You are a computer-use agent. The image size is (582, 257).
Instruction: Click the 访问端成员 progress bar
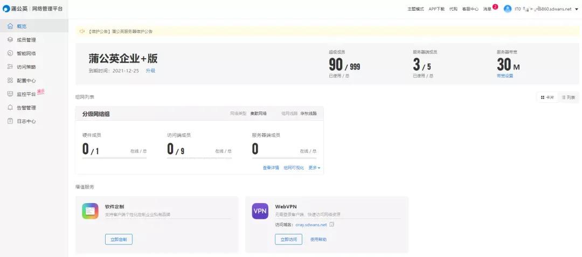pyautogui.click(x=199, y=158)
